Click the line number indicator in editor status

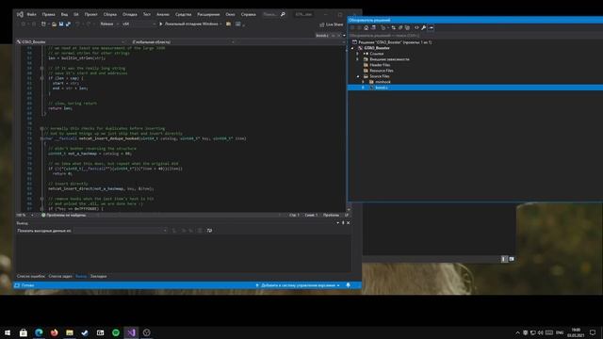(x=294, y=216)
